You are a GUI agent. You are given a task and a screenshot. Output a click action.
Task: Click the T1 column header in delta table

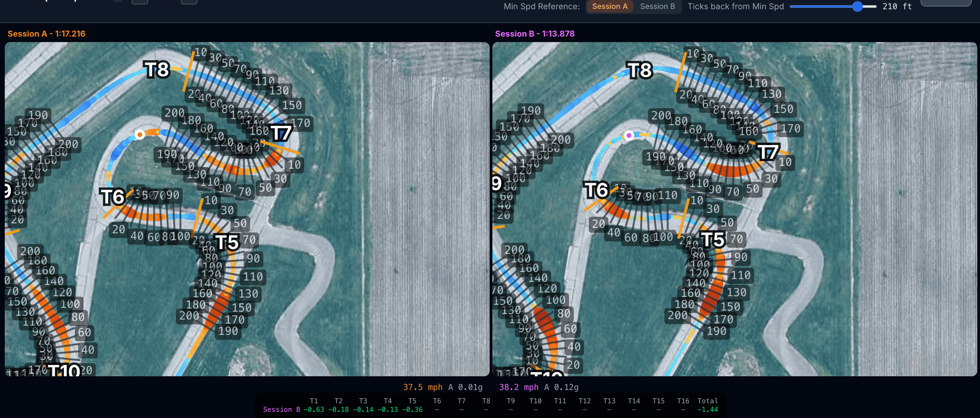[x=314, y=401]
